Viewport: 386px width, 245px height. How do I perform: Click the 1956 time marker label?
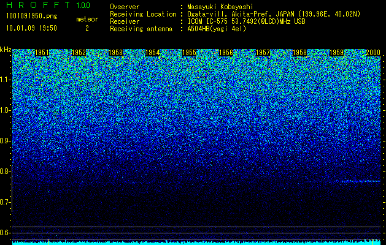226,53
